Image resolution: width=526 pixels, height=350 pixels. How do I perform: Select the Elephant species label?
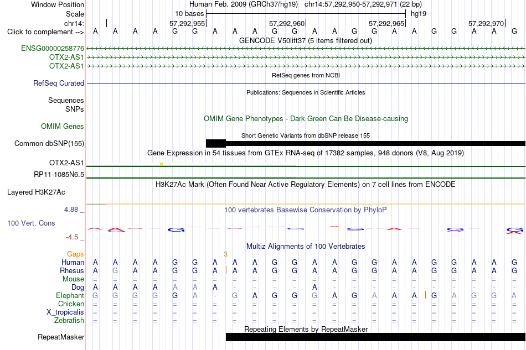[70, 295]
